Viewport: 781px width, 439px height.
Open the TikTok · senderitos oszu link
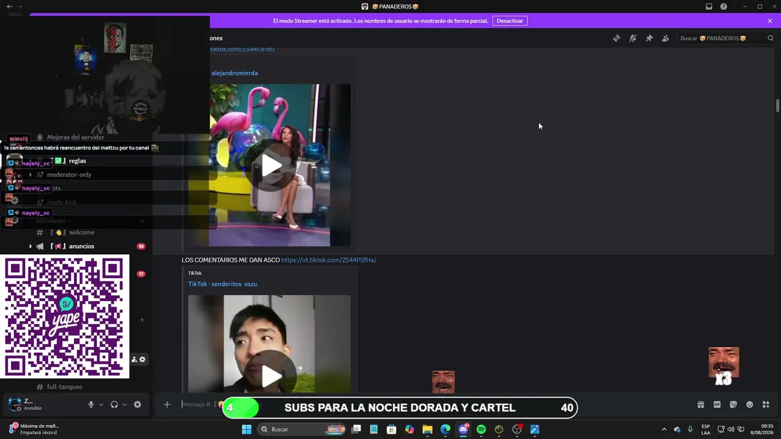(x=223, y=284)
